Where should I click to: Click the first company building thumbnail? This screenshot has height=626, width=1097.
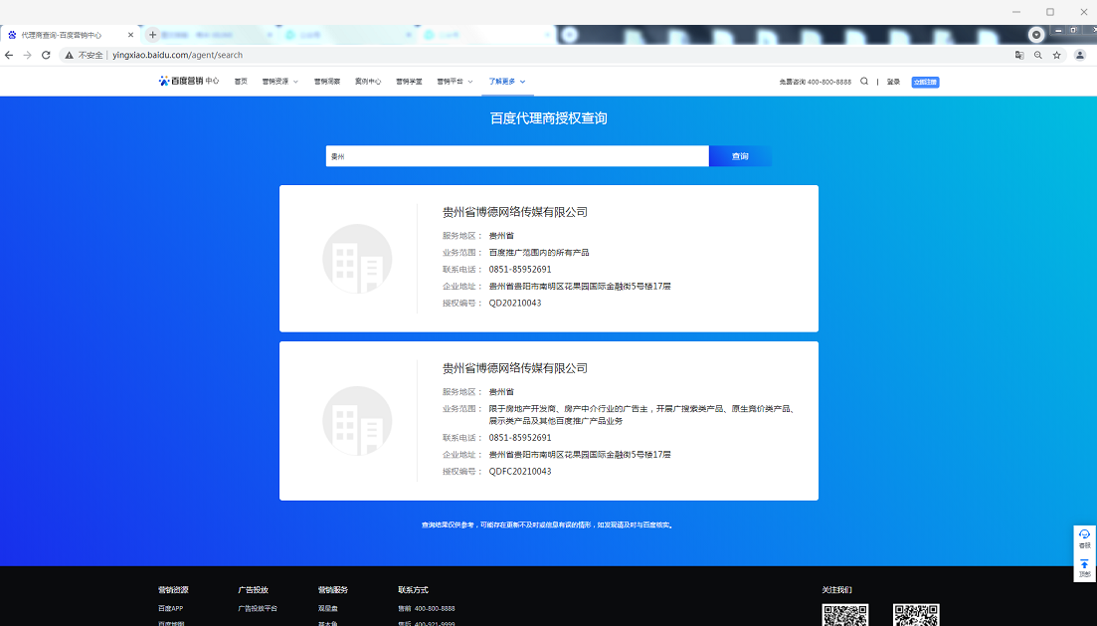[x=357, y=259]
